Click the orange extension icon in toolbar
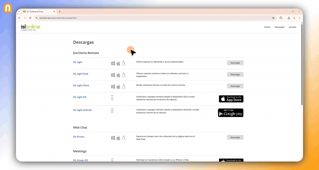The height and width of the screenshot is (170, 319). pyautogui.click(x=294, y=18)
